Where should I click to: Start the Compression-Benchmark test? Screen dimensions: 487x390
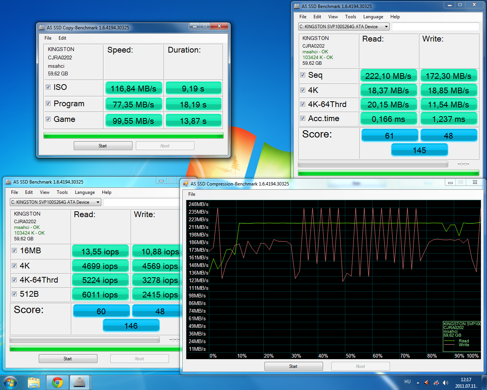(x=293, y=366)
